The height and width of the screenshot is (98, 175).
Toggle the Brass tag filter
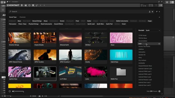[x=46, y=21]
